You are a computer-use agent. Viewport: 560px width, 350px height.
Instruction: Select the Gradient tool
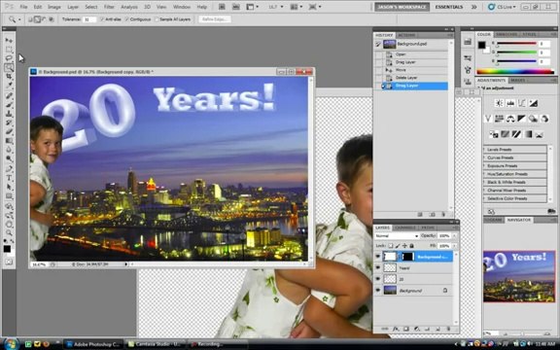[x=9, y=141]
